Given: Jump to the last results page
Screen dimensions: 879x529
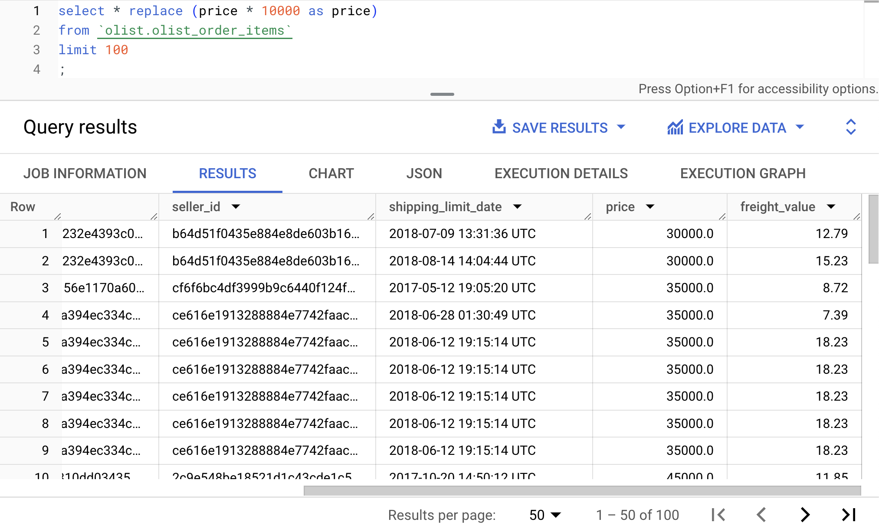Looking at the screenshot, I should pyautogui.click(x=849, y=515).
